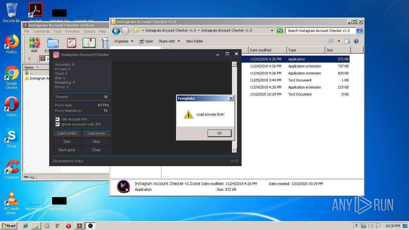Click Internet Explorer taskbar icon
Image resolution: width=409 pixels, height=230 pixels.
pos(26,226)
